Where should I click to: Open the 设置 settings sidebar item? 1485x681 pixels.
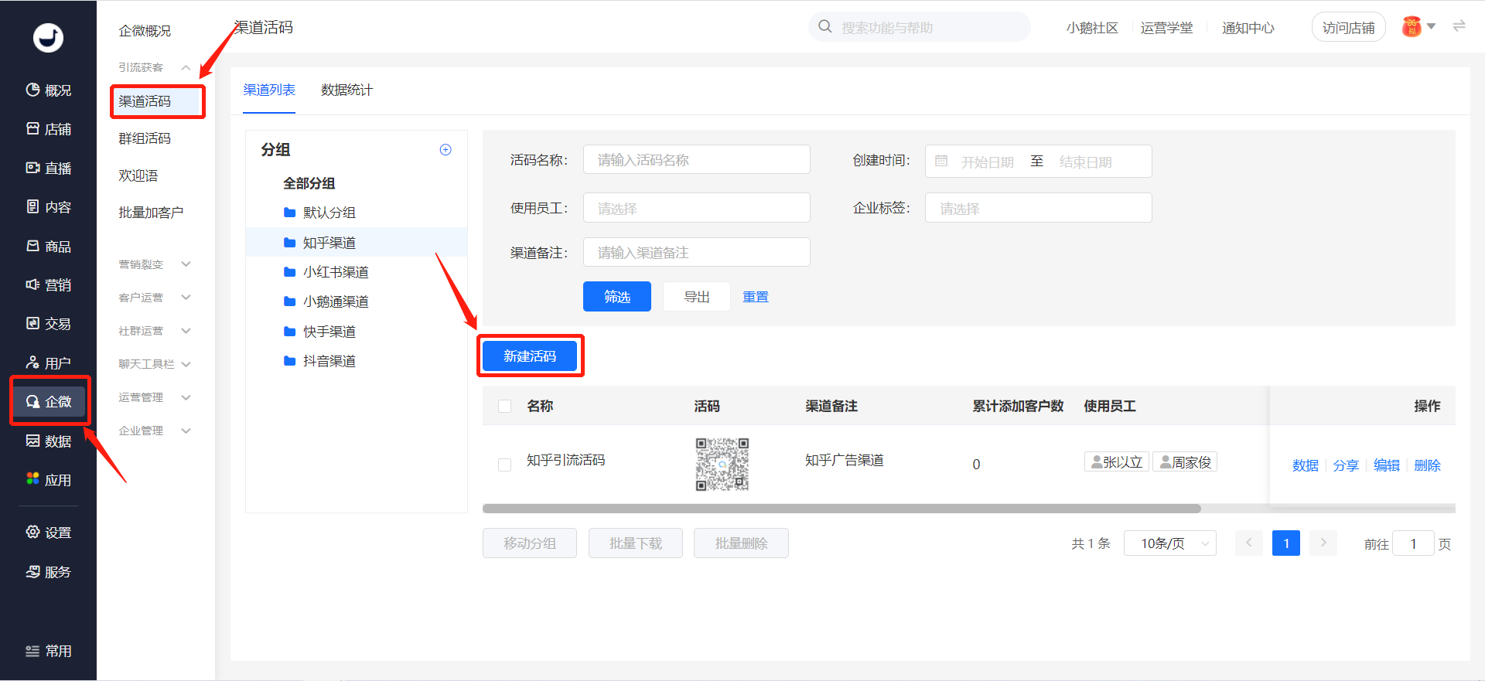tap(48, 533)
